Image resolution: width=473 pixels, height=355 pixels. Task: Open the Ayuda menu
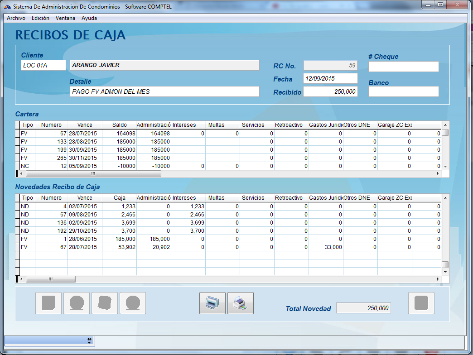click(89, 18)
